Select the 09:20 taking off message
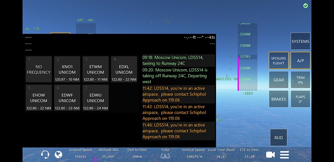Image resolution: width=334 pixels, height=162 pixels. coord(178,76)
